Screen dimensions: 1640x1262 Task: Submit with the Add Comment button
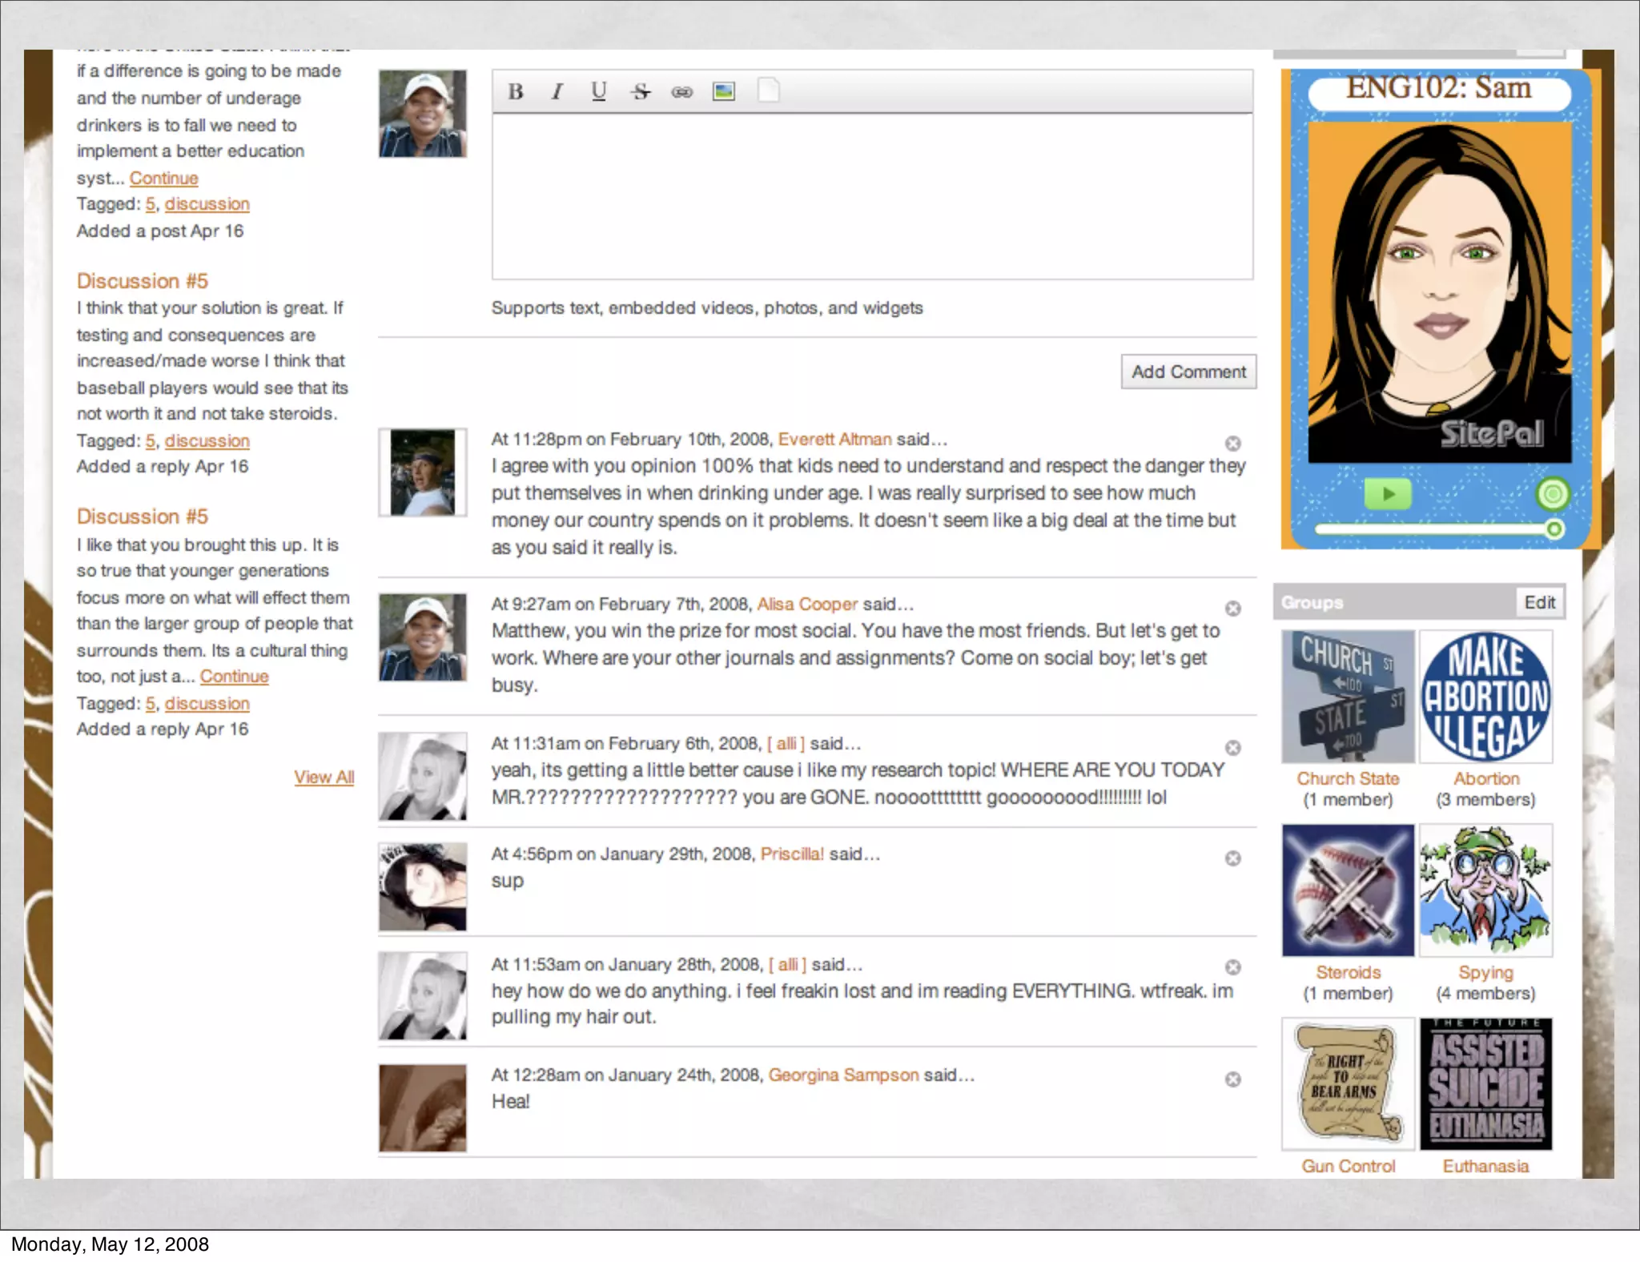click(1188, 372)
